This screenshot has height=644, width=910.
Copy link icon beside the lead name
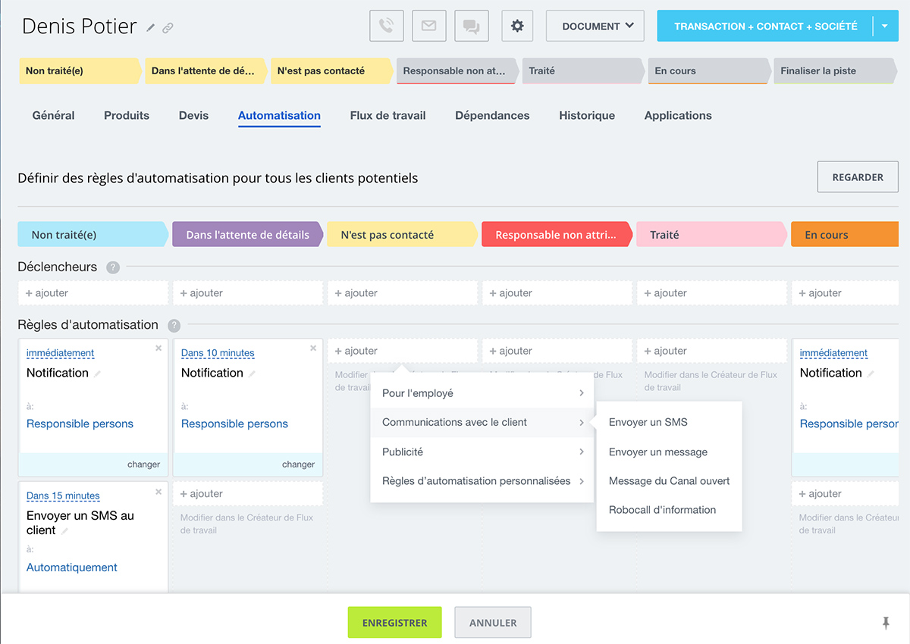click(x=168, y=28)
